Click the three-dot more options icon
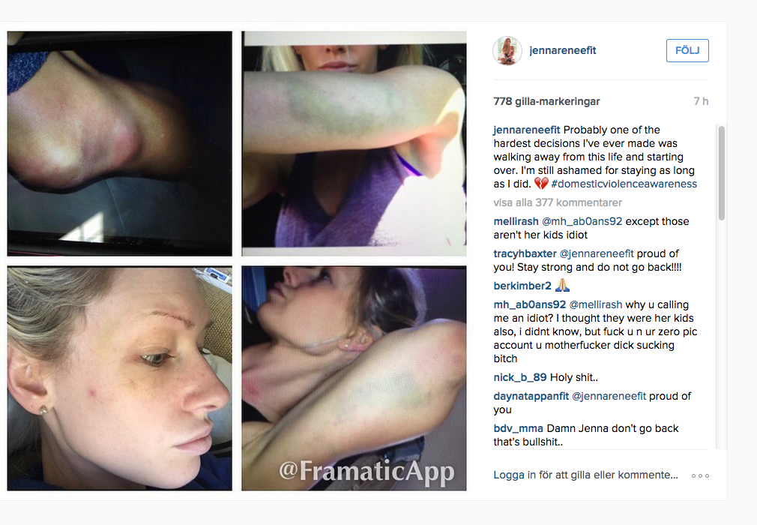757x525 pixels. (700, 475)
